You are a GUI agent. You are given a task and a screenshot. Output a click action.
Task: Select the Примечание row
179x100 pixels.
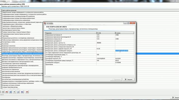[x=89, y=64]
